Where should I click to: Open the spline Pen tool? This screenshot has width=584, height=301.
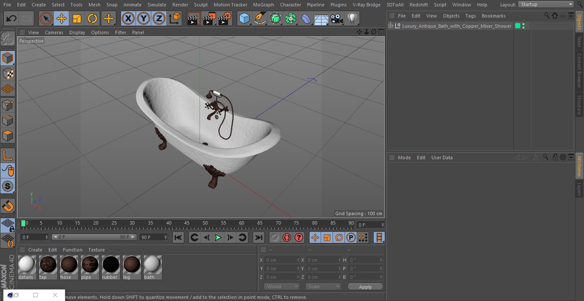pos(260,19)
